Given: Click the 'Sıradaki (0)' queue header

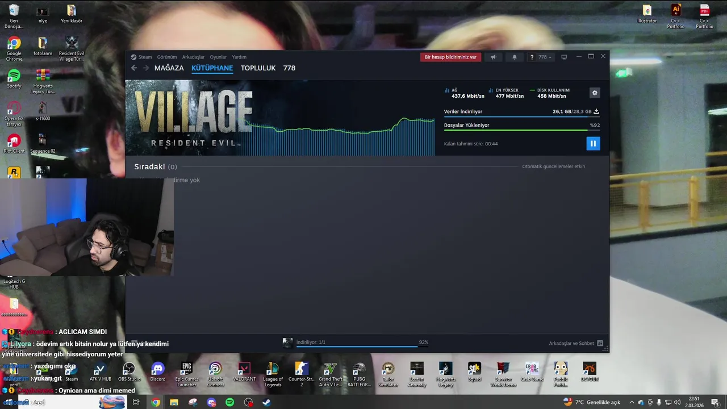Looking at the screenshot, I should pos(156,166).
